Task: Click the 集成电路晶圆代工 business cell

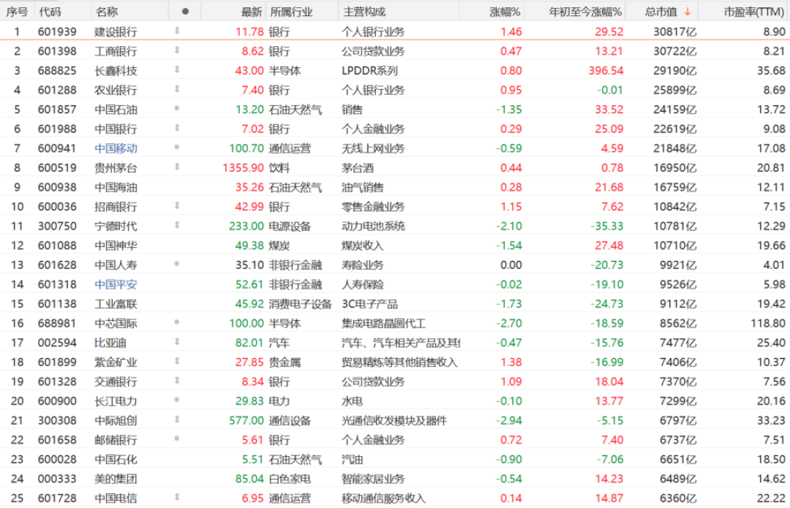Action: [x=383, y=323]
